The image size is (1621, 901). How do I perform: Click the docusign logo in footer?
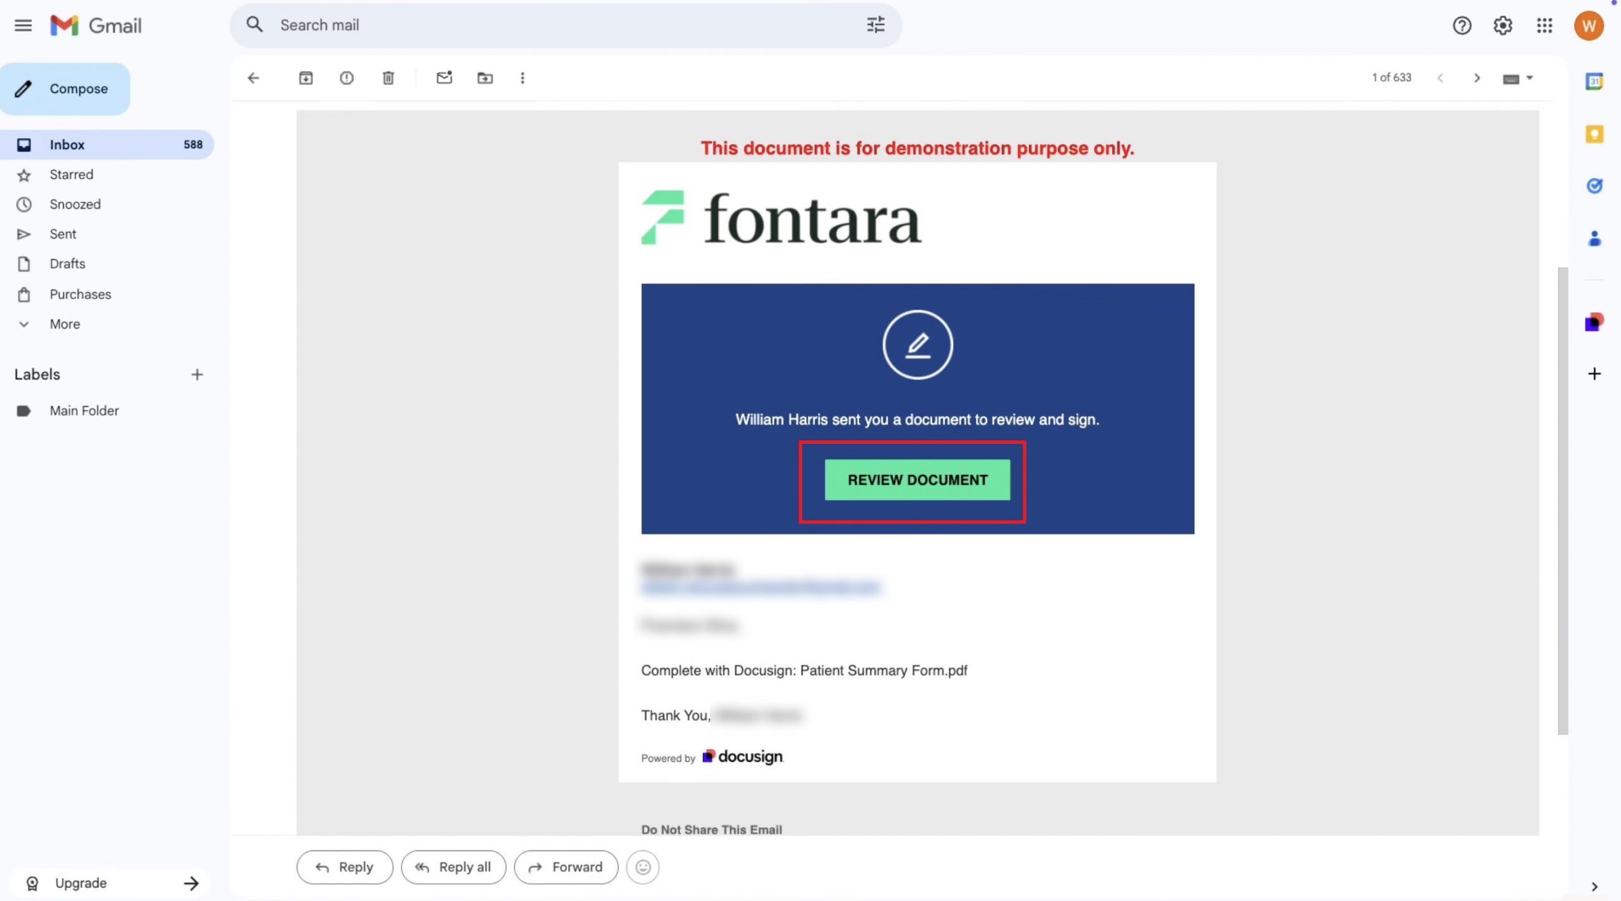(743, 757)
